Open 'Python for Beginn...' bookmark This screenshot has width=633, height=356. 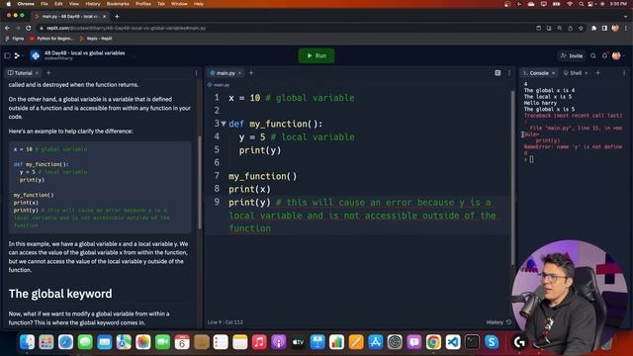(51, 39)
